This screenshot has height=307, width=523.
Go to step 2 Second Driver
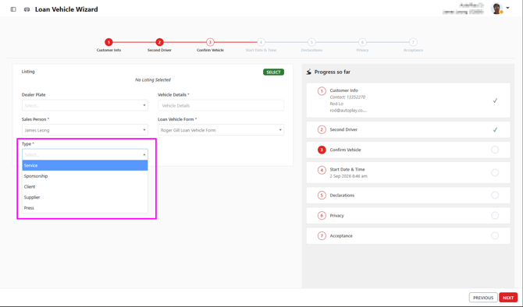point(159,42)
